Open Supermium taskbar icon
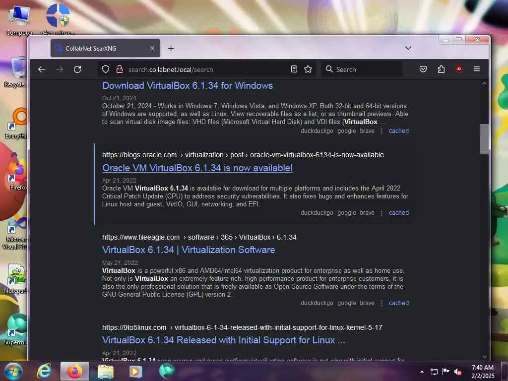 click(x=167, y=371)
